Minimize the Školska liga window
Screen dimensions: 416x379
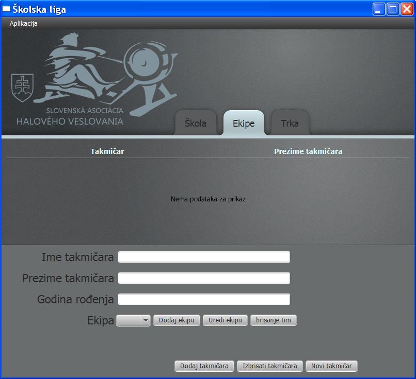coord(379,9)
